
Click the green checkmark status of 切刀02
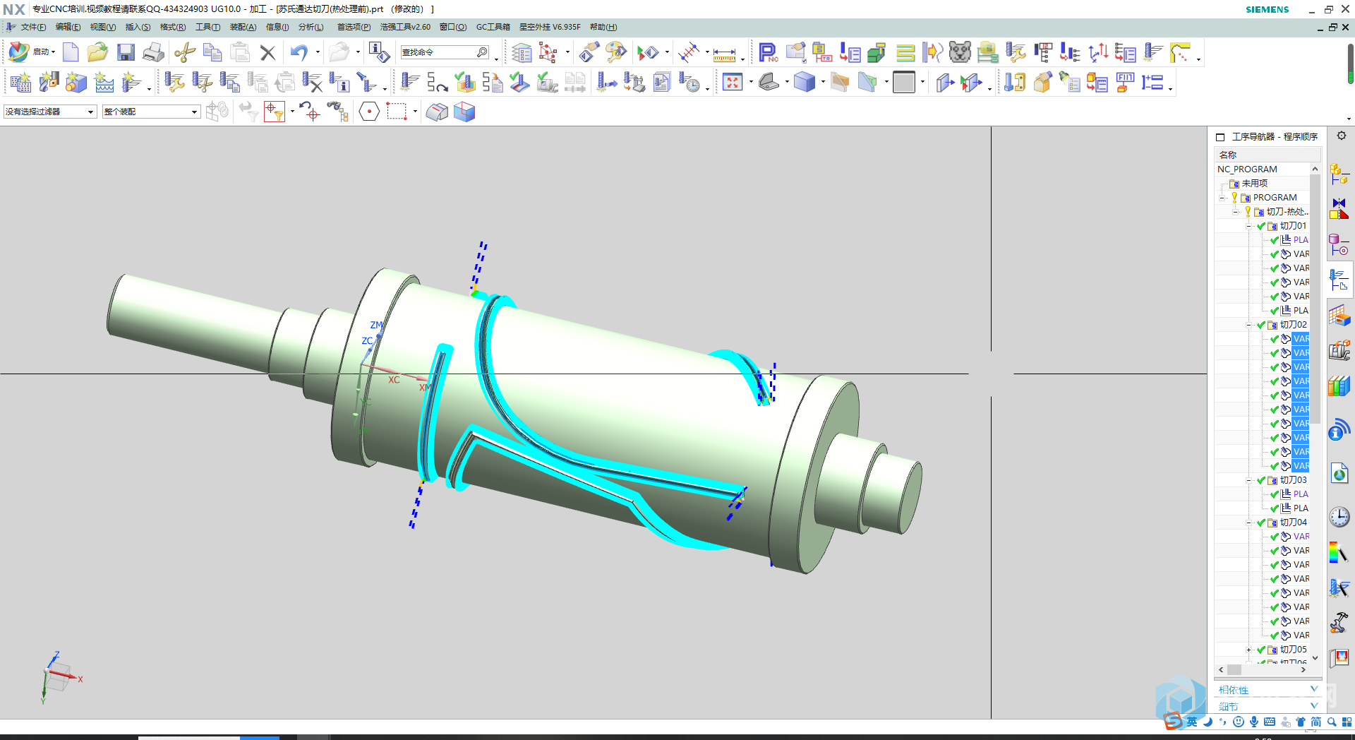click(x=1261, y=325)
